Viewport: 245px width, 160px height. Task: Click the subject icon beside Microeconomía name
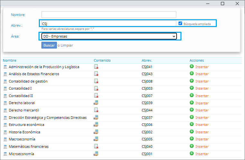click(5, 154)
